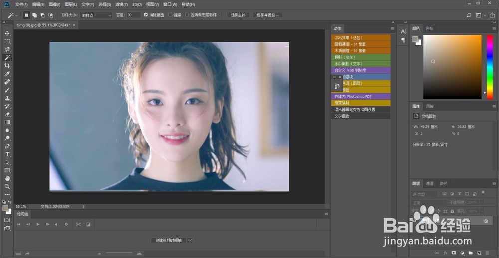499x258 pixels.
Task: Open the layer filter type (类型) dropdown
Action: [x=424, y=194]
